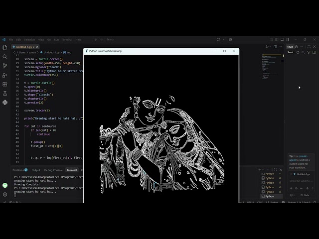This screenshot has height=239, width=319.
Task: Click the UTF-8 encoding in status bar
Action: (250, 202)
